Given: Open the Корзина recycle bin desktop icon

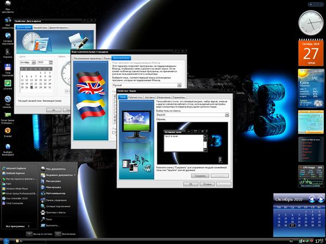Looking at the screenshot, I should (x=8, y=53).
